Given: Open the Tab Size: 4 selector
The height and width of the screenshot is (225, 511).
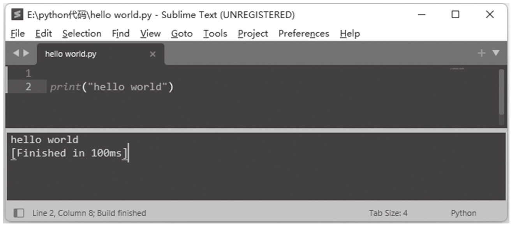Looking at the screenshot, I should pos(388,213).
